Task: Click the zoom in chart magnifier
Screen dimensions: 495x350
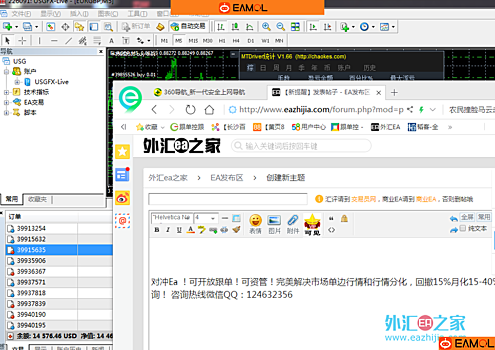Action: click(266, 27)
